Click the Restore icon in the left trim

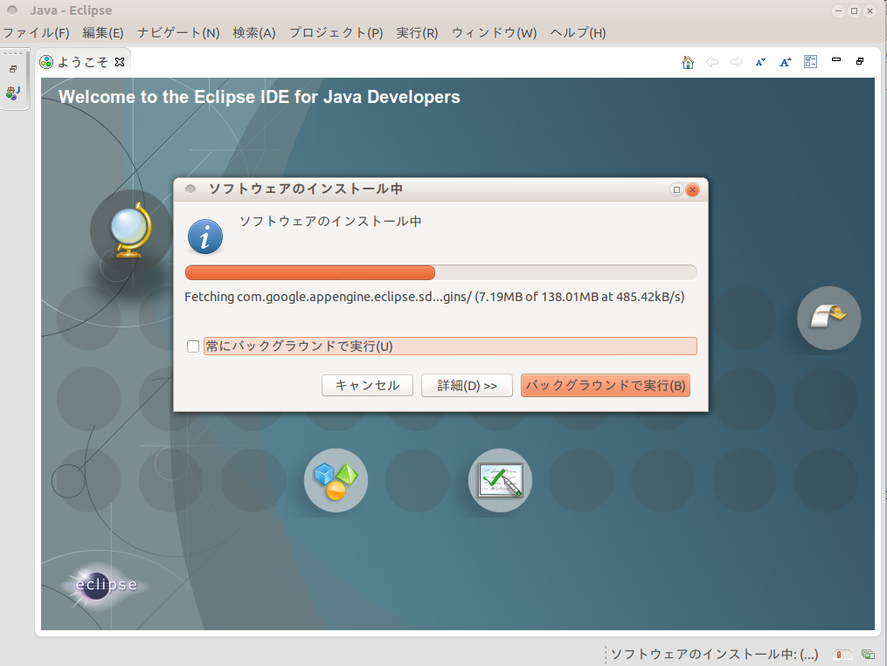pos(13,69)
